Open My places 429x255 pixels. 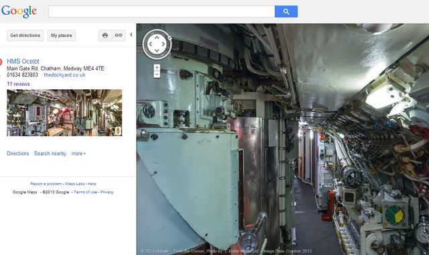click(x=61, y=36)
